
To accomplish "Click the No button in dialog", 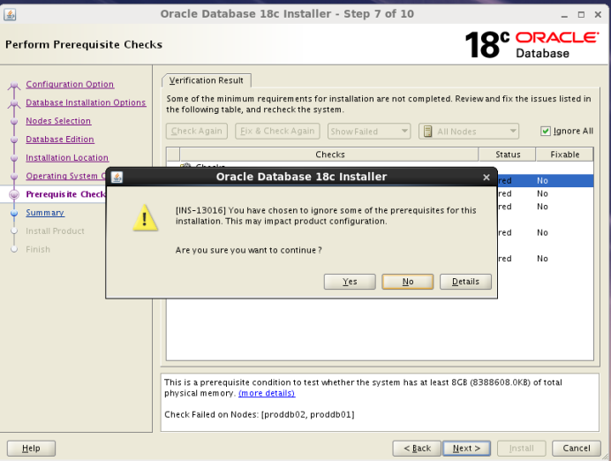I will point(408,282).
